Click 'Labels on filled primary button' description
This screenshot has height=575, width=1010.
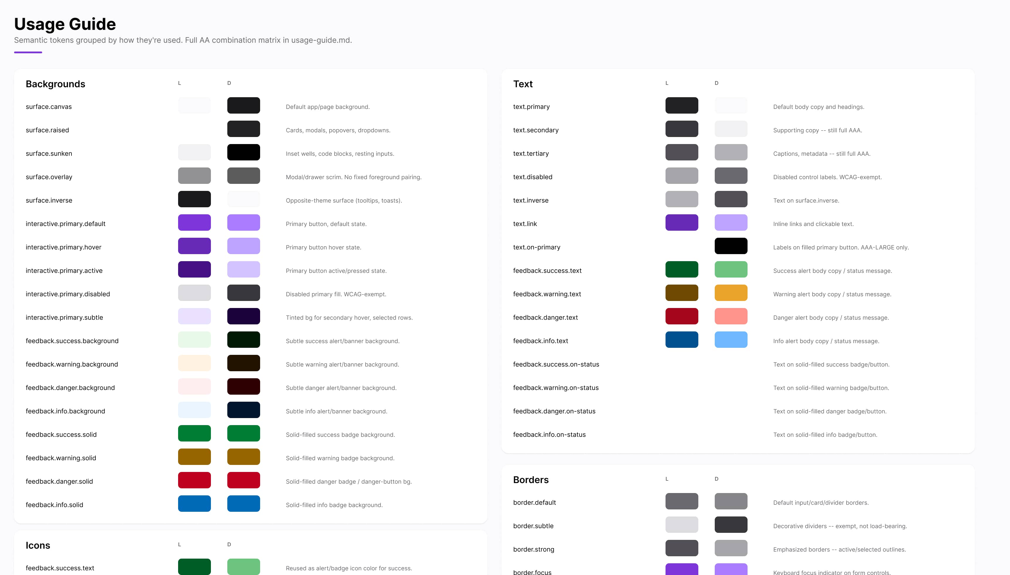pos(841,248)
